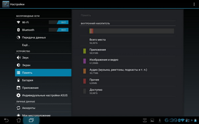
Task: Go to the Home screen button
Action: tap(19, 120)
